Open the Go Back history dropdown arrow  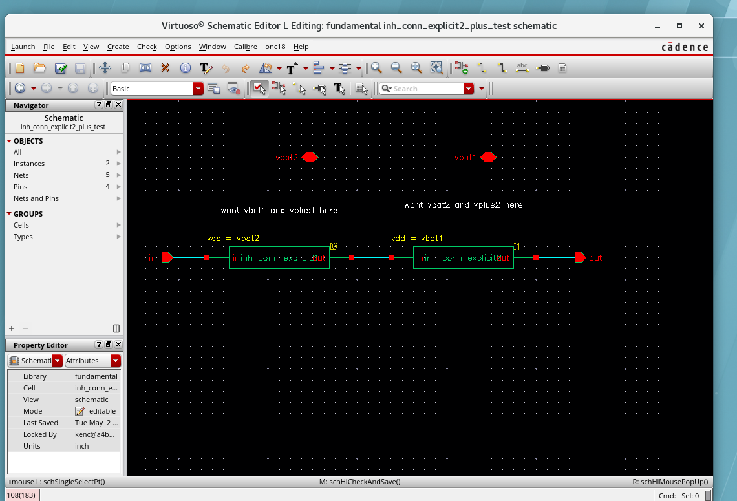pyautogui.click(x=34, y=89)
